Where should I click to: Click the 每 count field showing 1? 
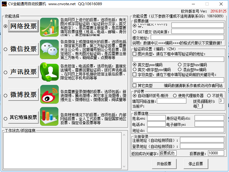click(x=199, y=106)
